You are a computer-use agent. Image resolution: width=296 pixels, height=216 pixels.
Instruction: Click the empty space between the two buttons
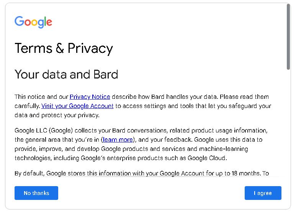coord(151,193)
